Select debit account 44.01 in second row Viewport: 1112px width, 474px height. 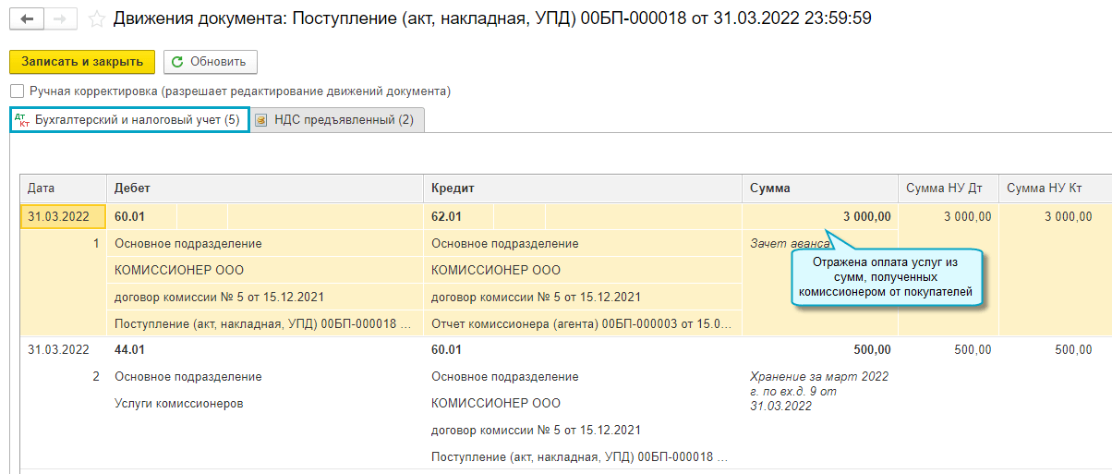(130, 350)
